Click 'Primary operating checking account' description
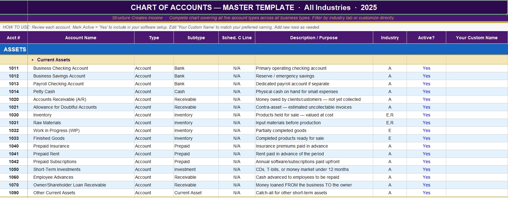The height and width of the screenshot is (198, 508). coord(314,68)
